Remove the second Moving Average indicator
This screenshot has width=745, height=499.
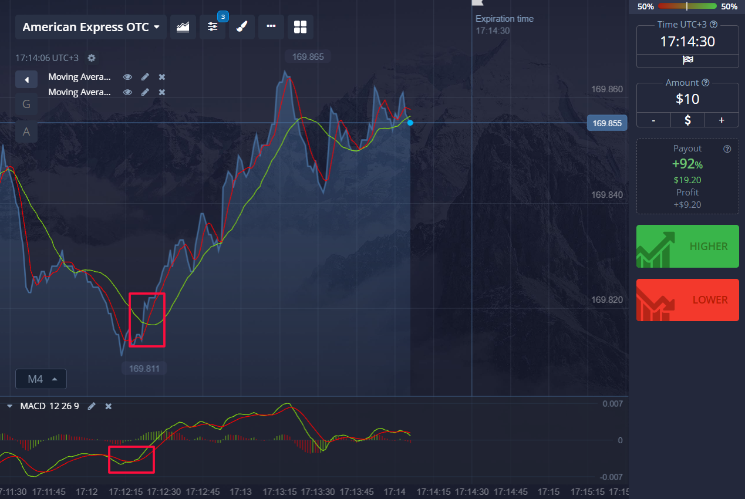pyautogui.click(x=162, y=92)
